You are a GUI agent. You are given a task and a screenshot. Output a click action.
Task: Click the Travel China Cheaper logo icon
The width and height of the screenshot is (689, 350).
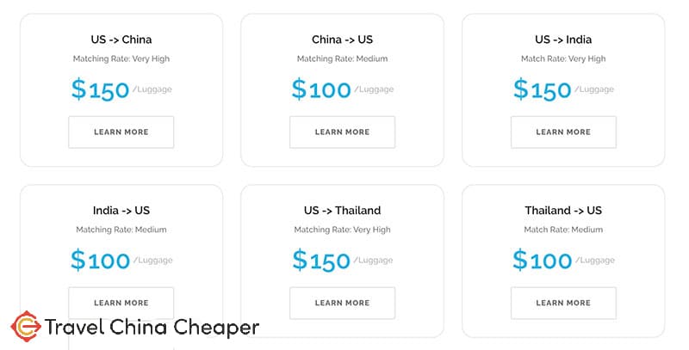point(26,326)
